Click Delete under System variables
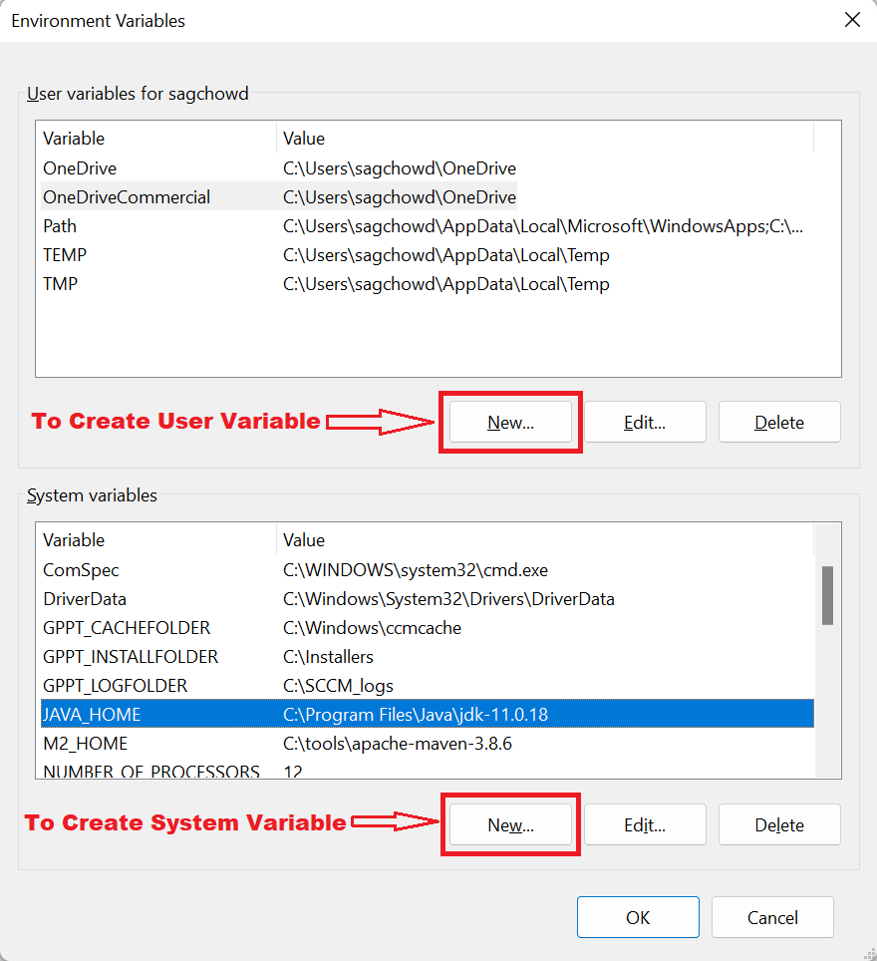The width and height of the screenshot is (877, 961). pos(778,824)
